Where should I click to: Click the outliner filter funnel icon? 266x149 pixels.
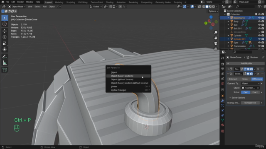pos(259,7)
